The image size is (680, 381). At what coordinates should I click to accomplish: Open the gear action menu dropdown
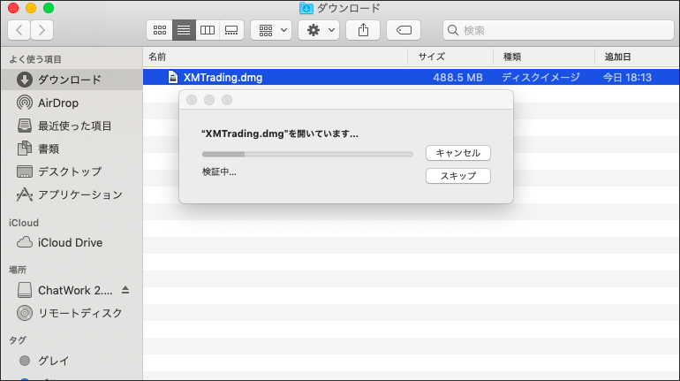[319, 30]
